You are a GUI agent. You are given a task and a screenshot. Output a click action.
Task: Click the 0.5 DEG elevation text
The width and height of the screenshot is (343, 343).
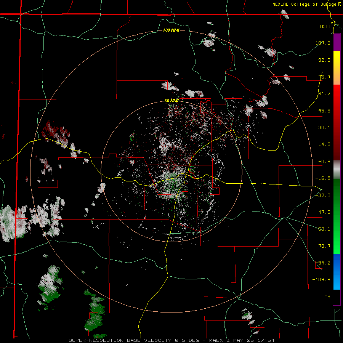(x=187, y=340)
